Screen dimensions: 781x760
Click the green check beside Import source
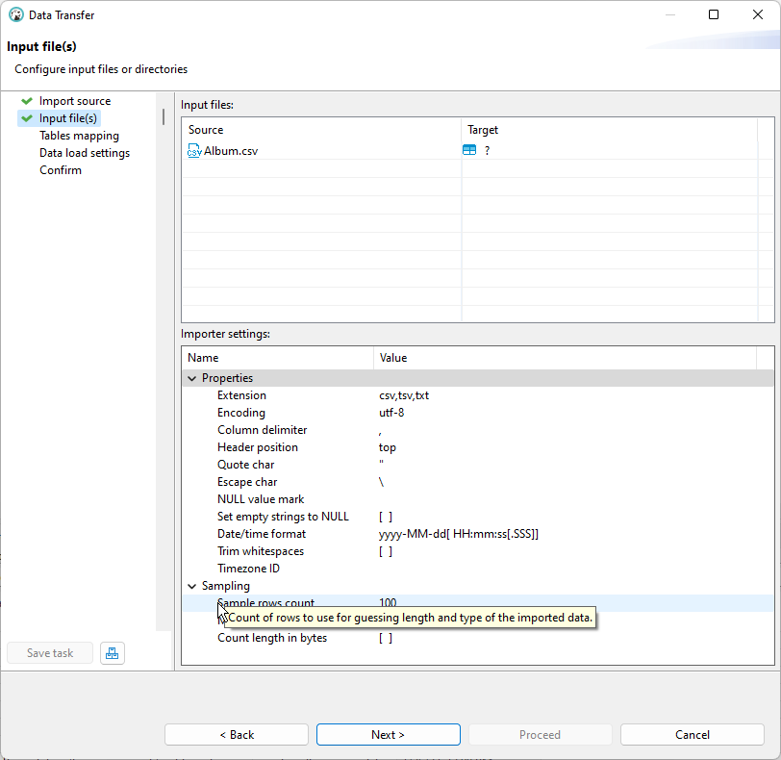[x=28, y=100]
